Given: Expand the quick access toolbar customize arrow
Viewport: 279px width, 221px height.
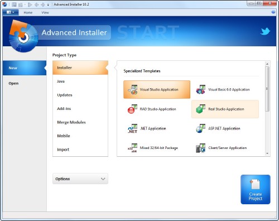Looking at the screenshot, I should (48, 5).
